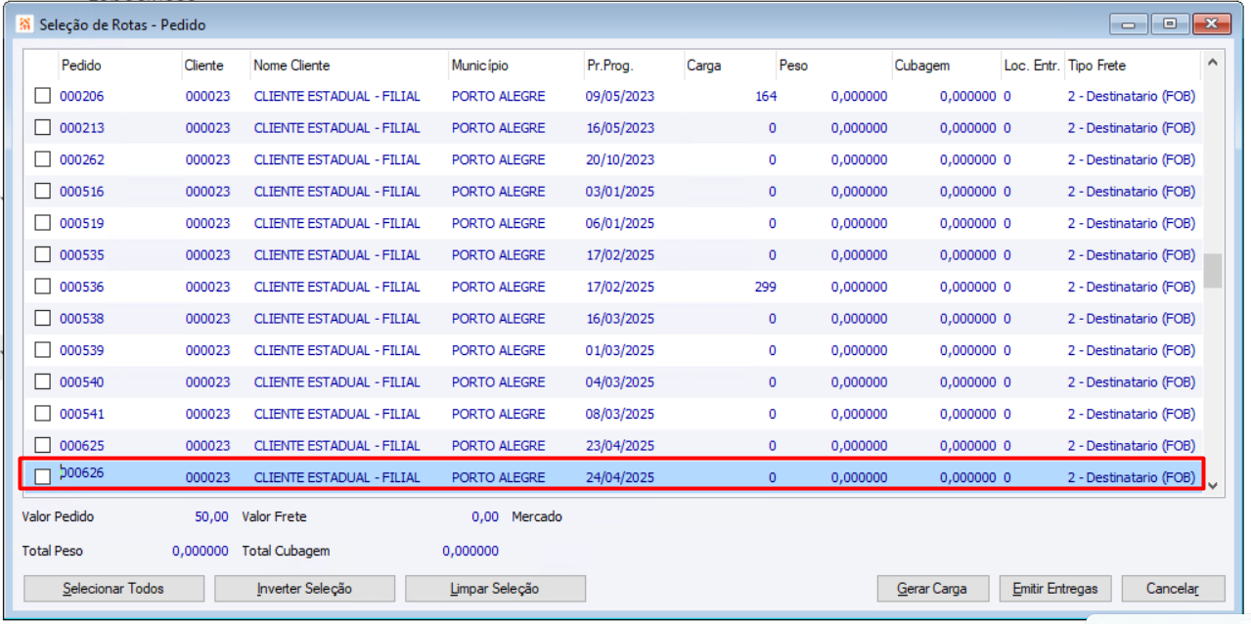Sort by the Carga column header
The image size is (1251, 624).
coord(730,66)
